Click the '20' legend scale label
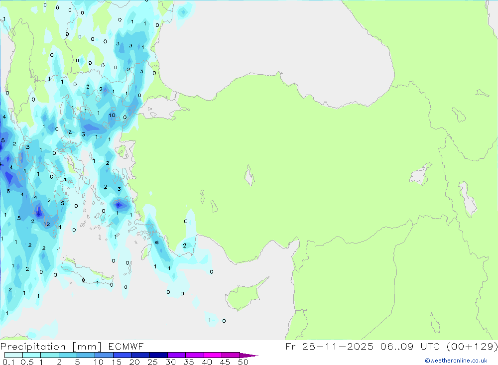Viewport: 498px width, 365px height. point(134,362)
